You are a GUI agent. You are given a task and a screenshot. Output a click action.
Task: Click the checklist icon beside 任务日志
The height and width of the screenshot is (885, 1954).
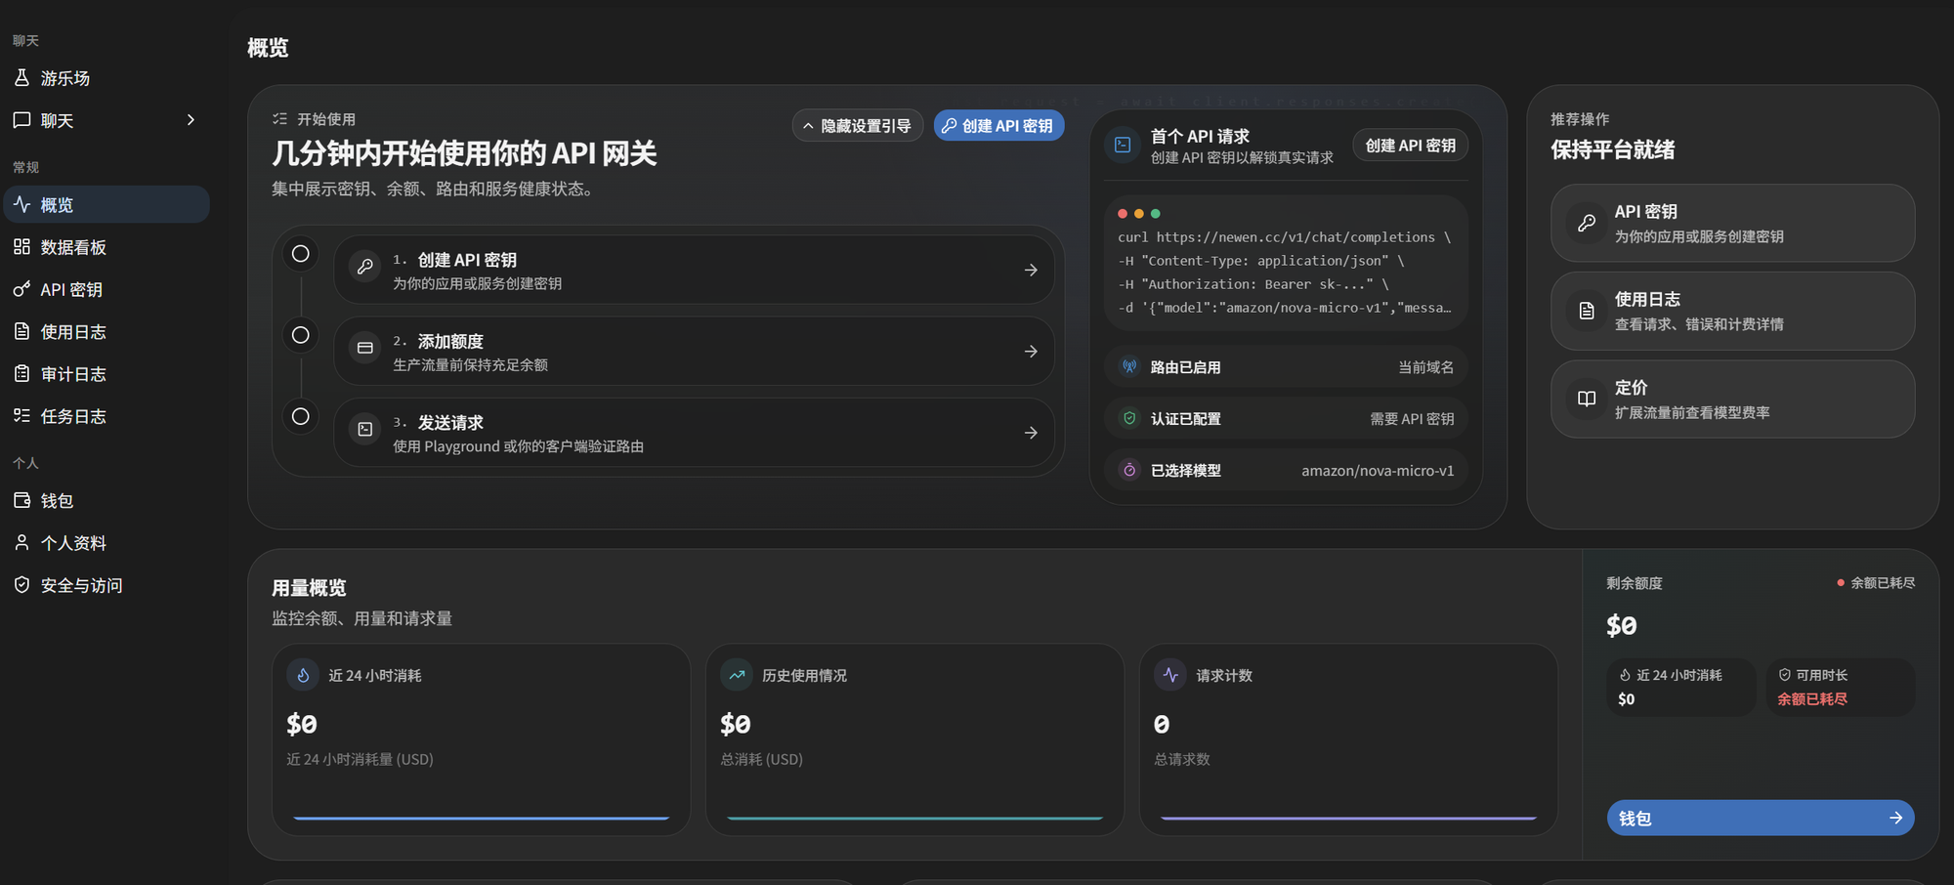tap(21, 415)
